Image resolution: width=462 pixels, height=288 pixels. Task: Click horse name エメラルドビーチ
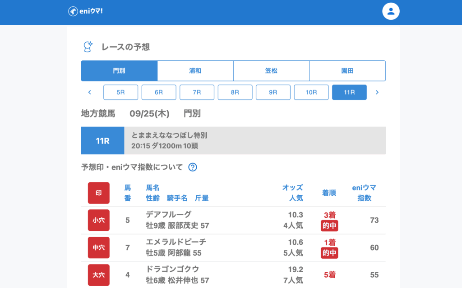tap(176, 242)
